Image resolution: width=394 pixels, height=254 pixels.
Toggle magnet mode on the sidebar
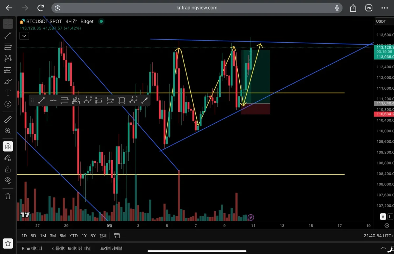coord(8,146)
